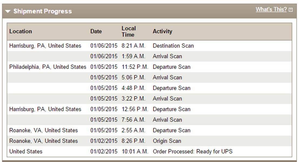Screen dimensions: 300x162
Task: Collapse the Shipment Progress section triangle
Action: point(8,11)
